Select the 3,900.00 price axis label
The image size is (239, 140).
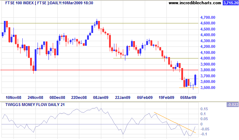208,64
